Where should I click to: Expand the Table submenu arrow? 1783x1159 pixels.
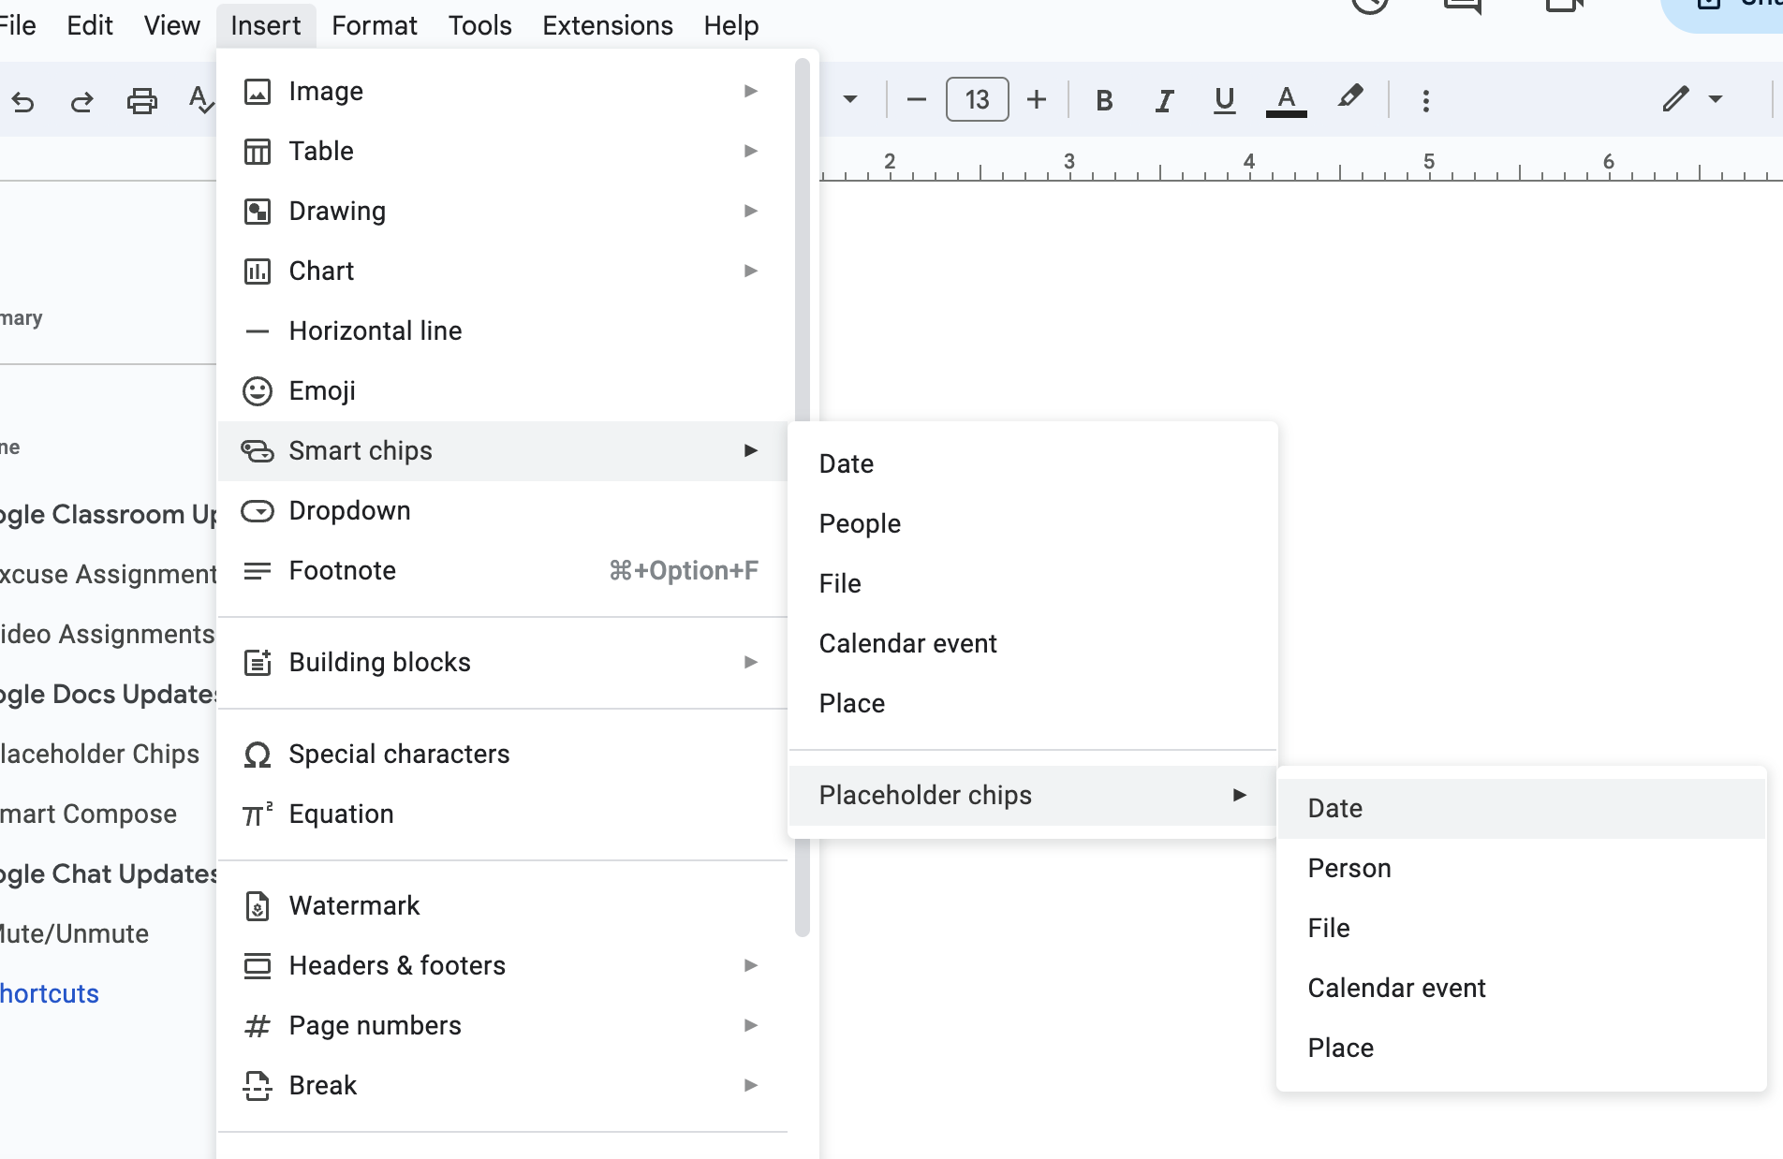pos(750,151)
